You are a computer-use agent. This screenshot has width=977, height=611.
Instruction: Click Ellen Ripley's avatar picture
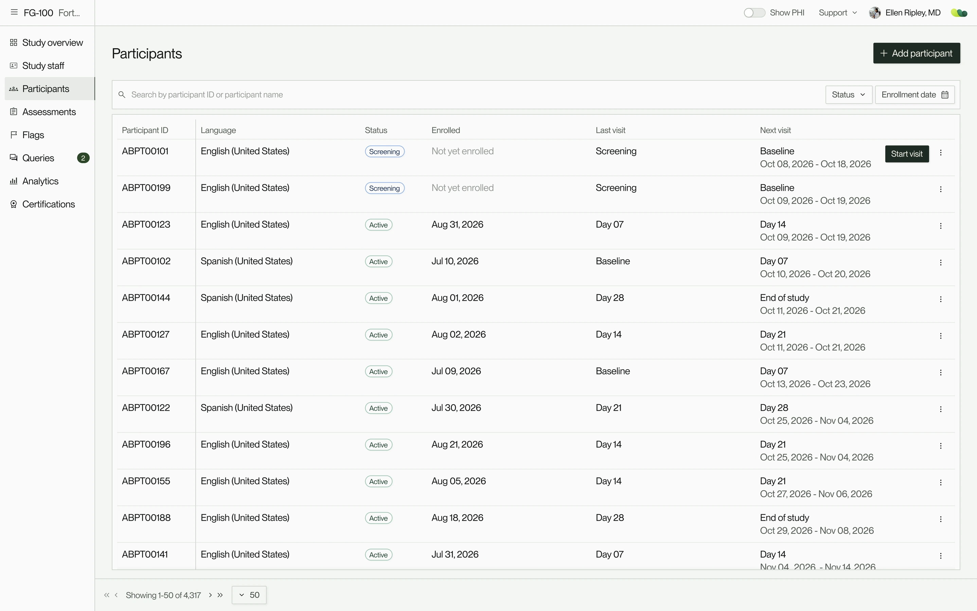pos(875,13)
